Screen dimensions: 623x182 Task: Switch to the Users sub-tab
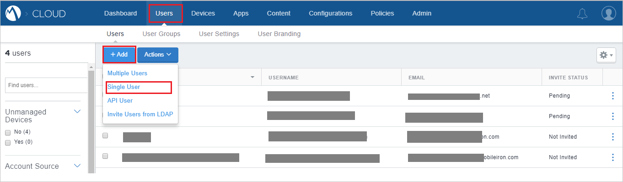click(115, 34)
